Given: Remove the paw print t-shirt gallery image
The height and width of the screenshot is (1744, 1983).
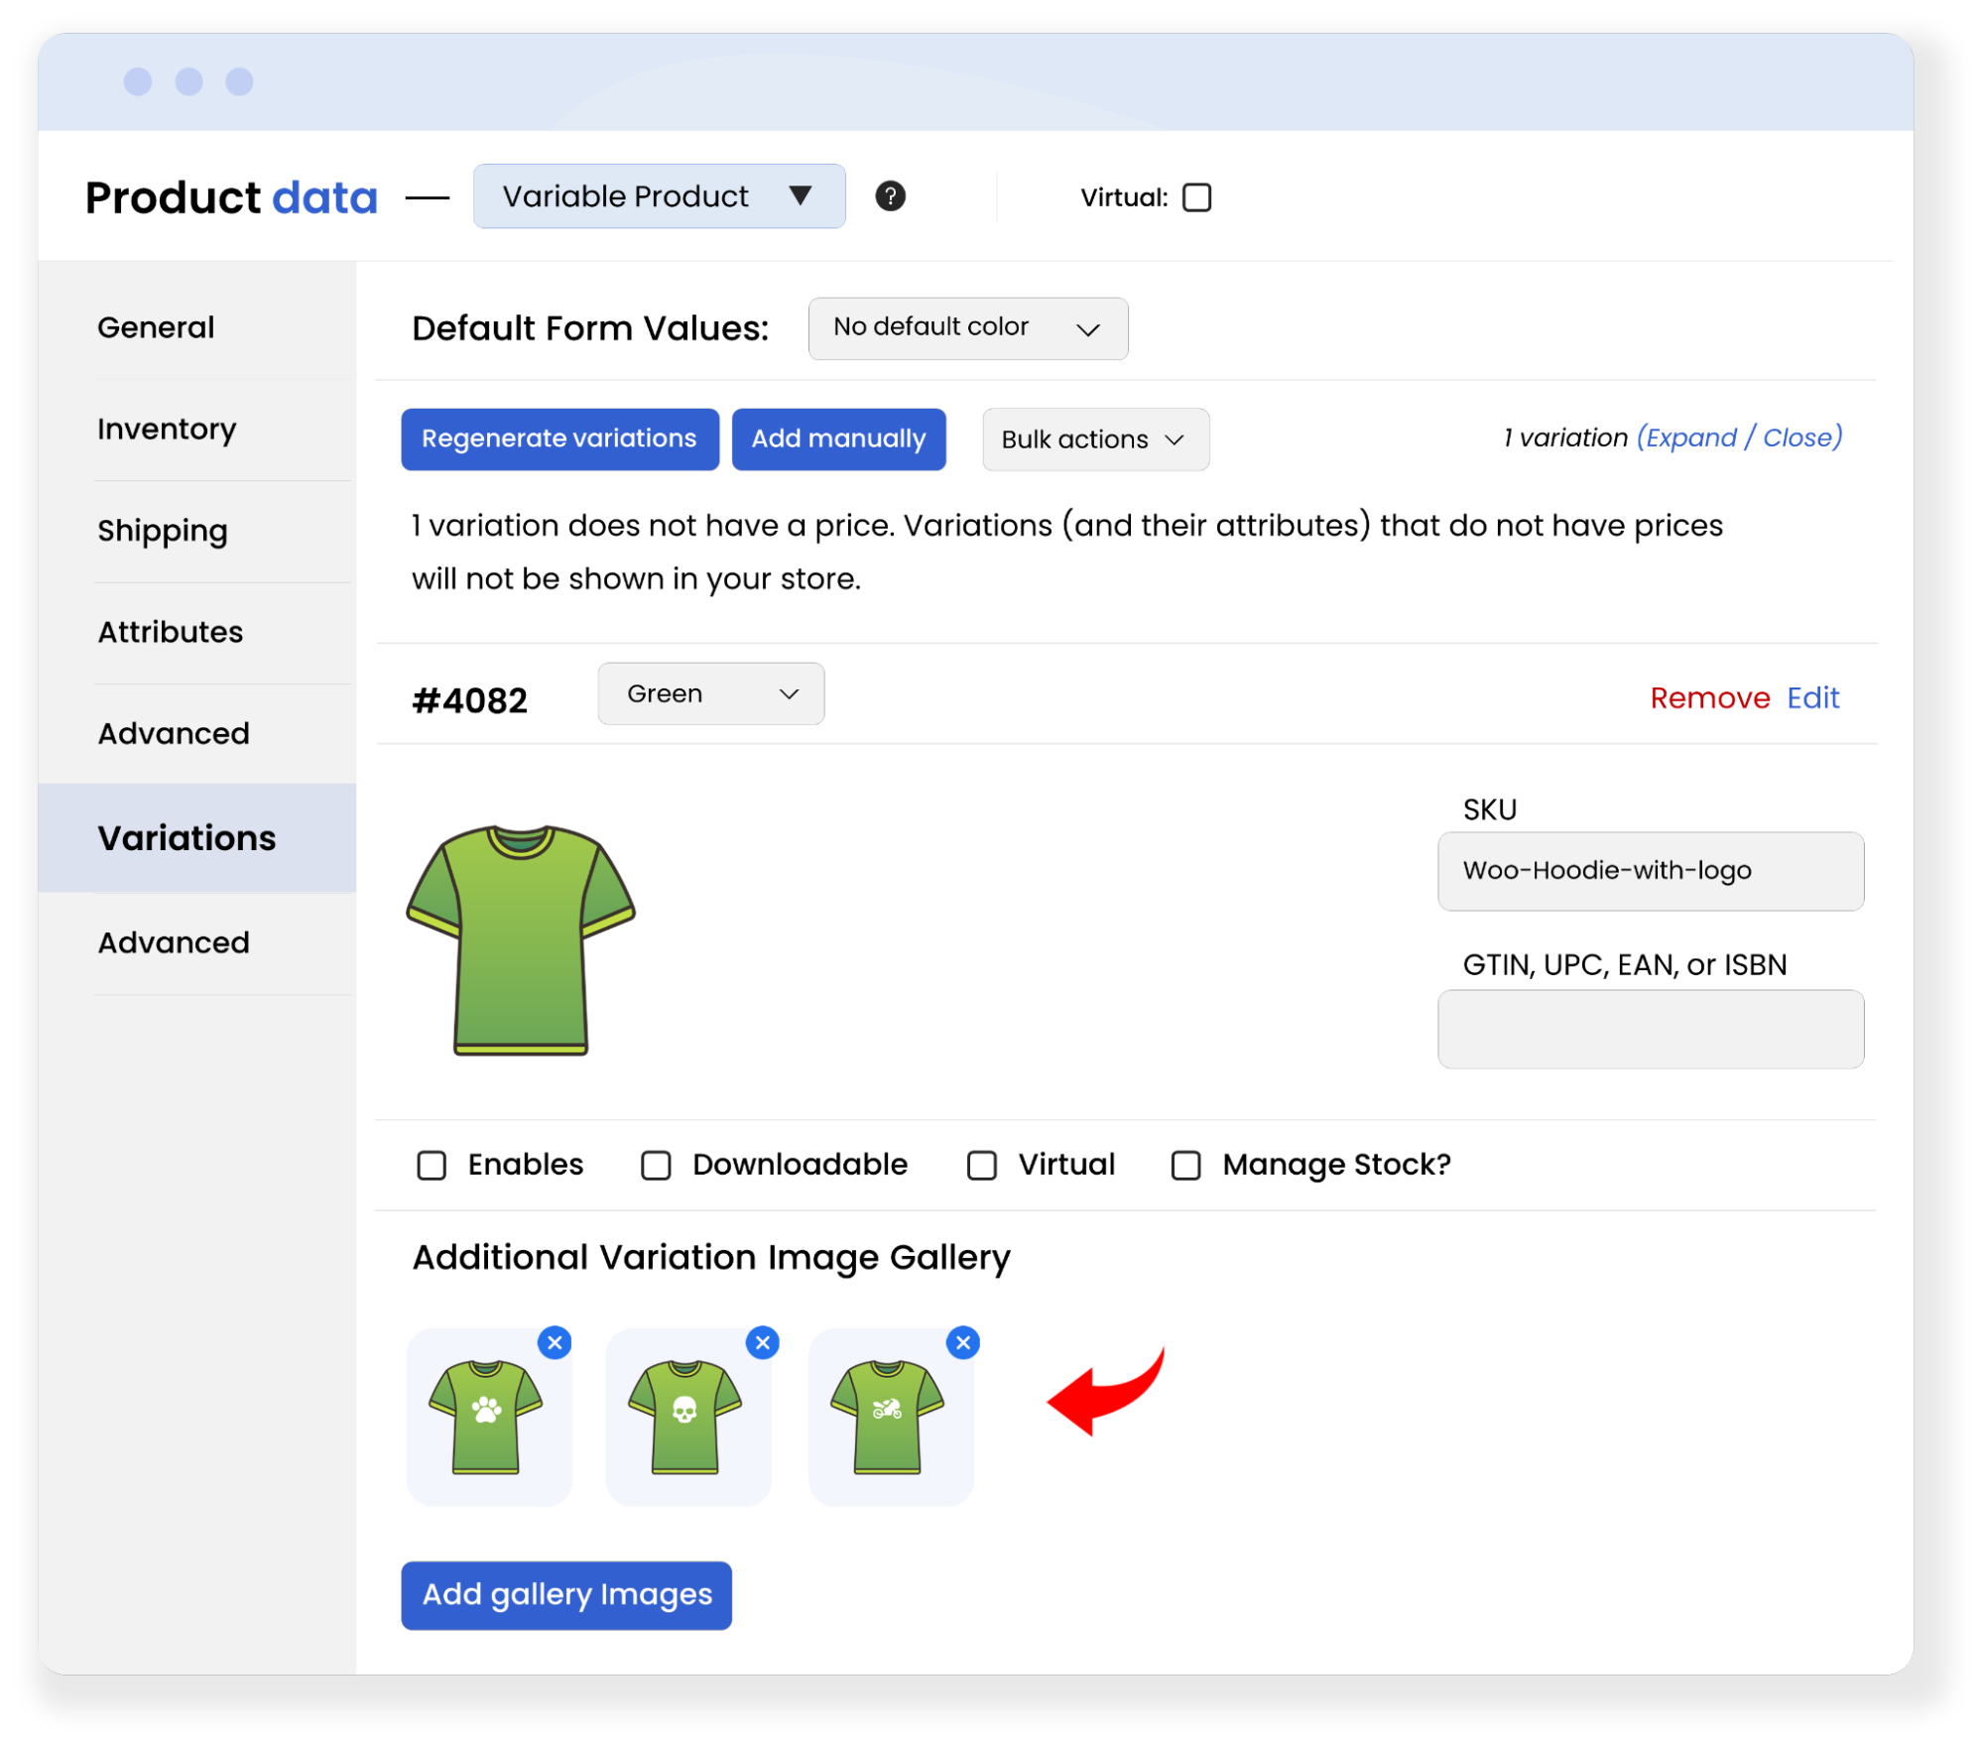Looking at the screenshot, I should tap(555, 1342).
